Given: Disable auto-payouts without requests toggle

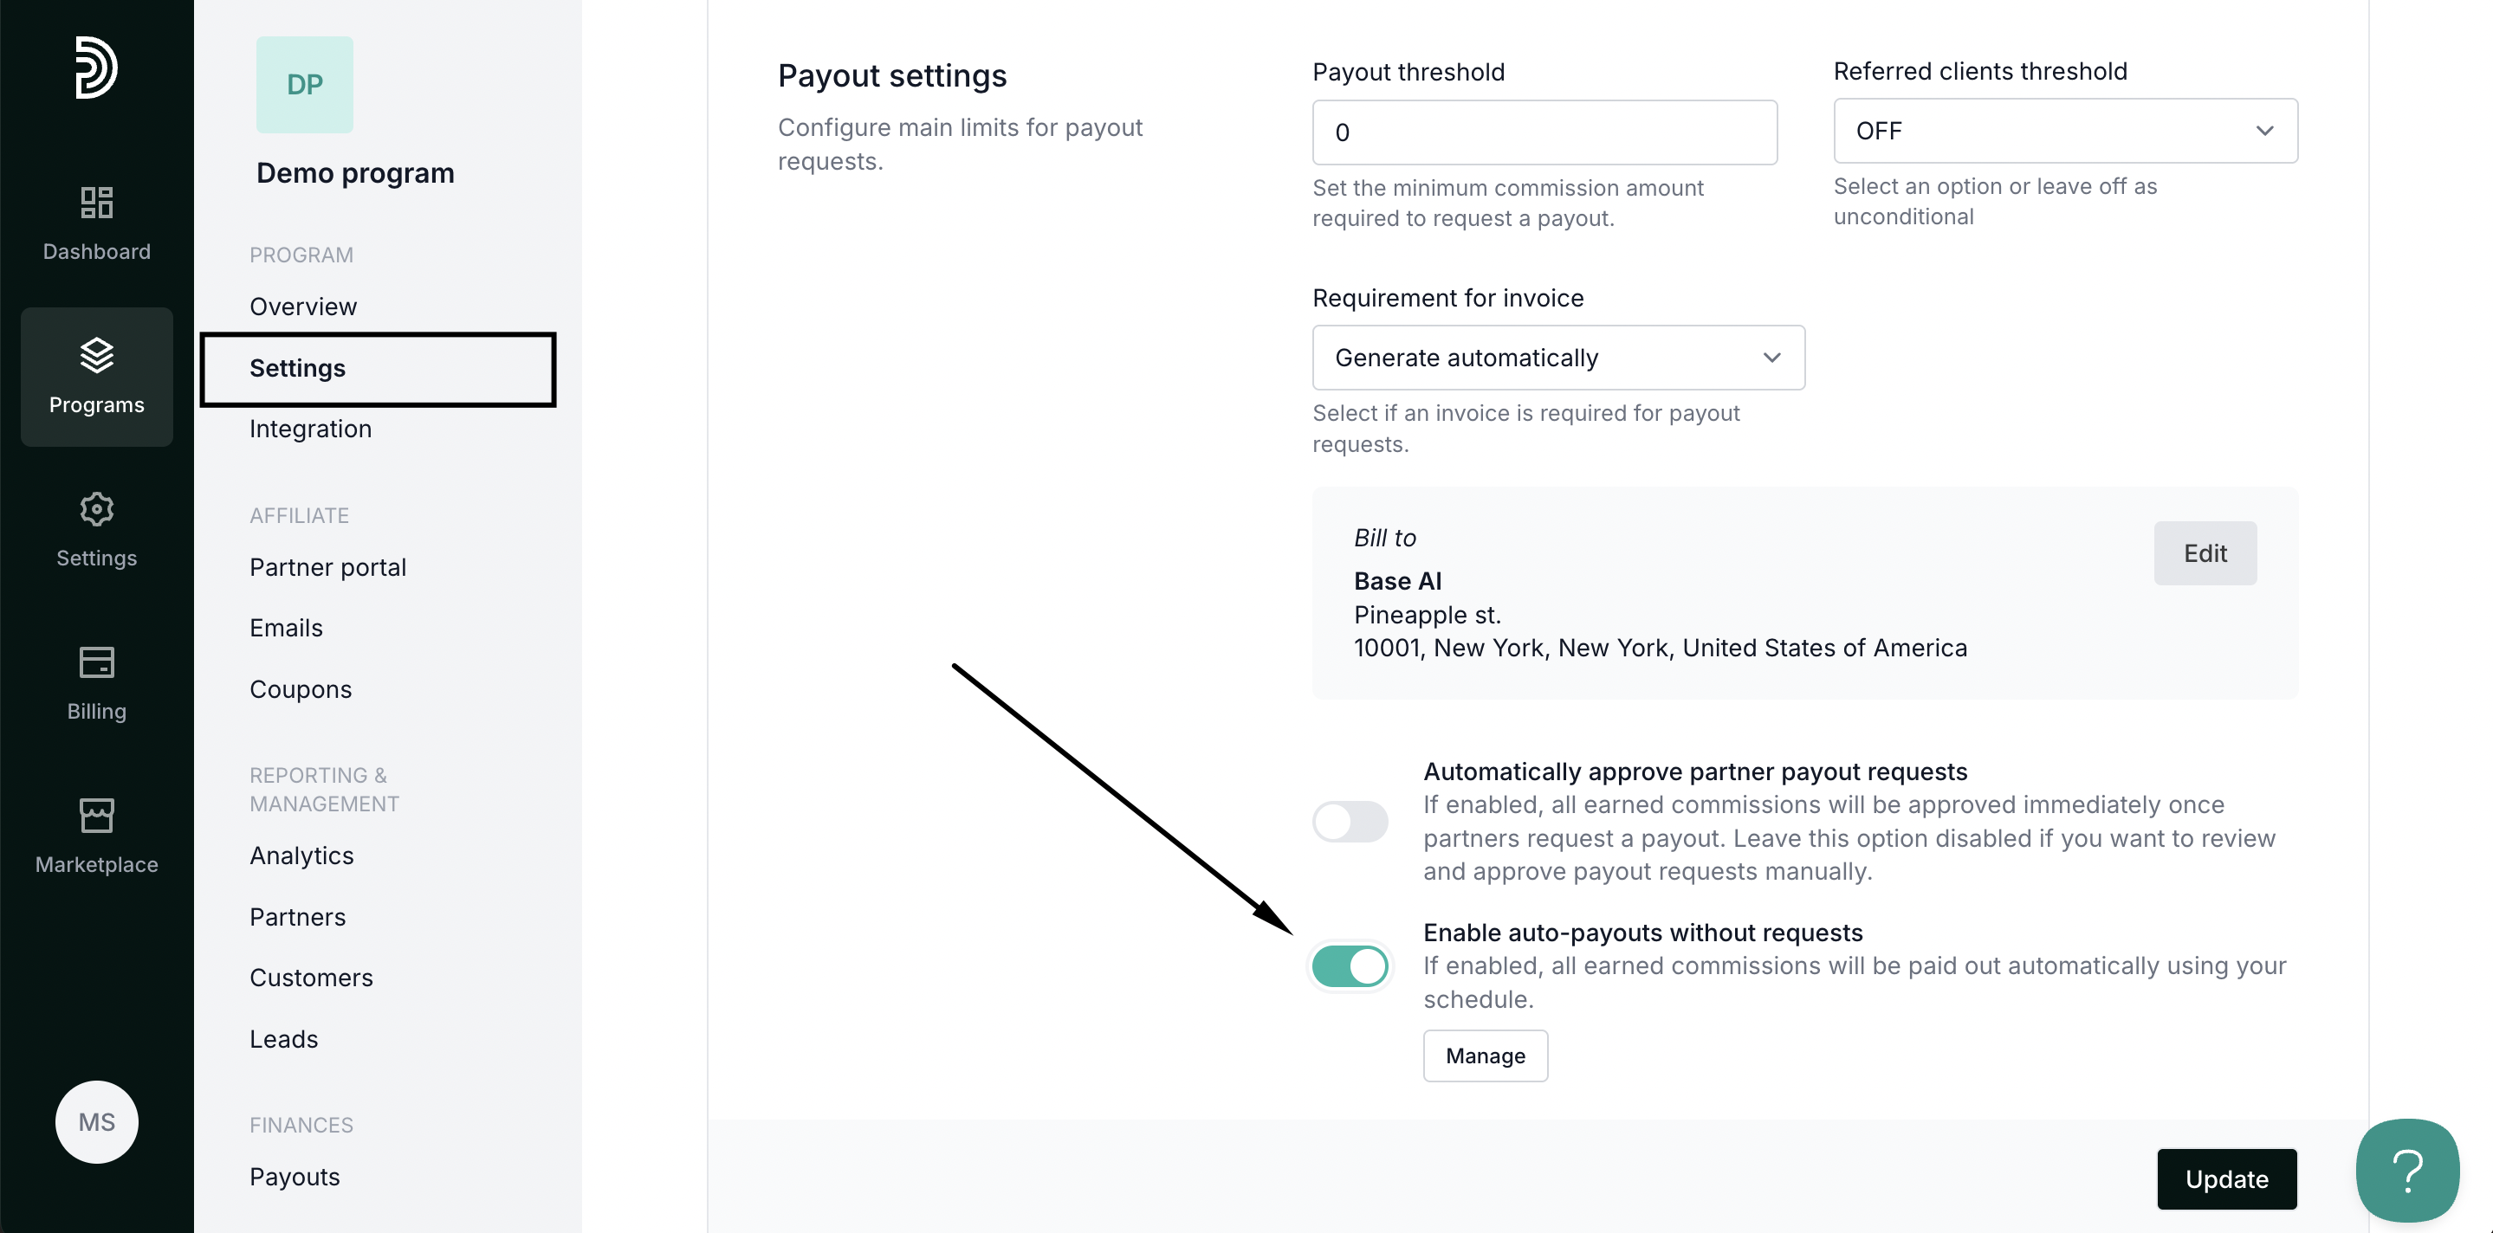Looking at the screenshot, I should [1350, 966].
